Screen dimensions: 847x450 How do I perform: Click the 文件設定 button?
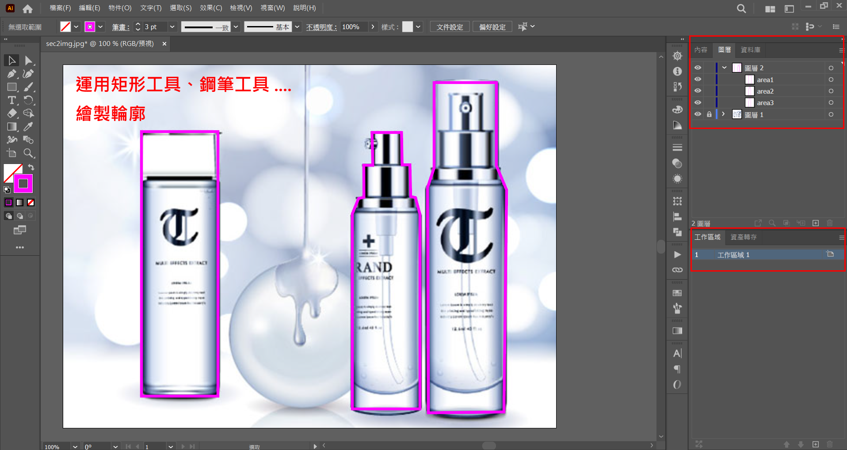click(x=450, y=27)
